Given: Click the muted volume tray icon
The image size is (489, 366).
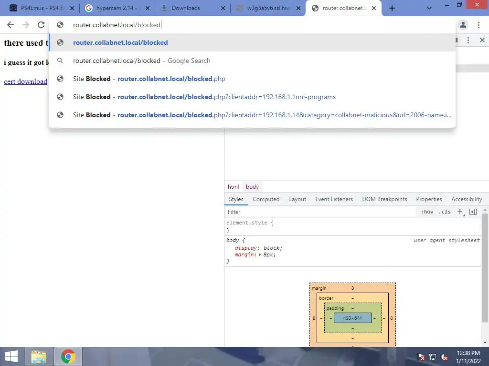Looking at the screenshot, I should pos(444,357).
